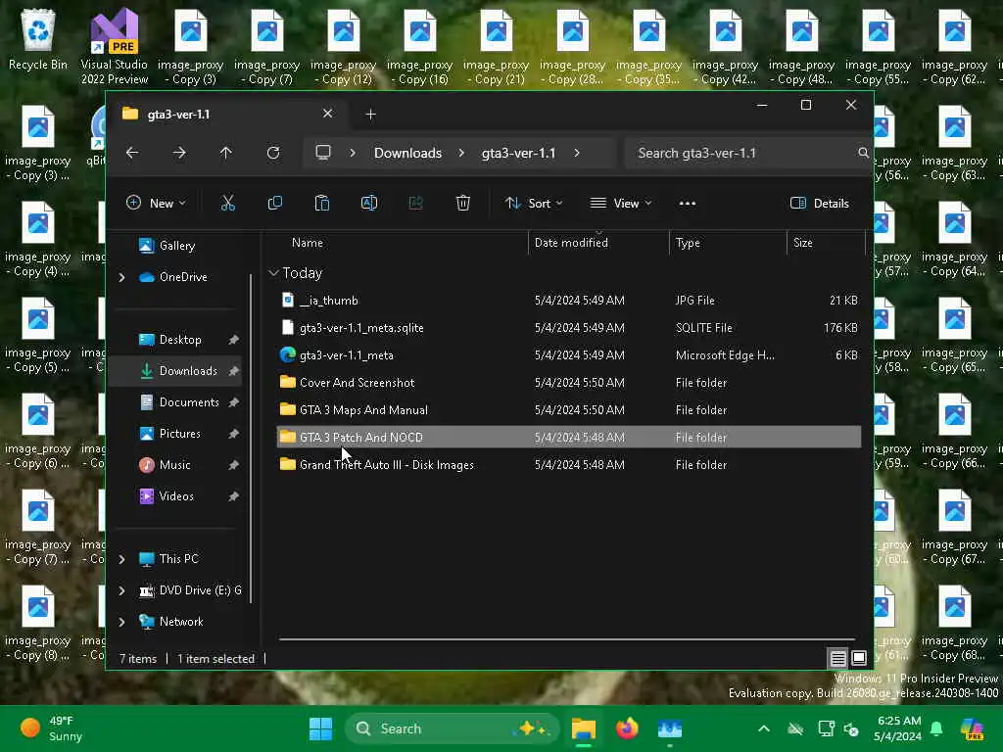Select Cover And Screenshot folder

(x=569, y=383)
